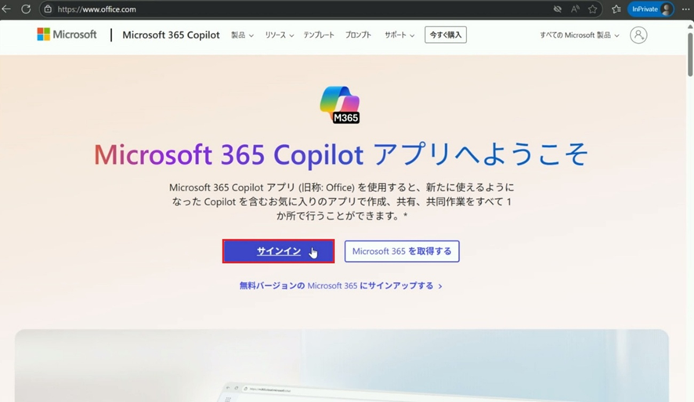Open browser settings and more menu (three dots)

click(x=685, y=9)
